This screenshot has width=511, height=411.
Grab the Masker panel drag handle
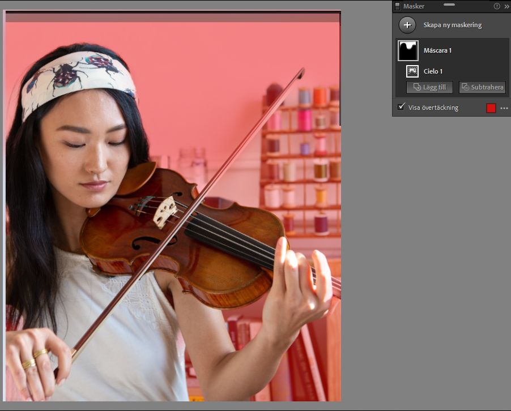pos(449,5)
